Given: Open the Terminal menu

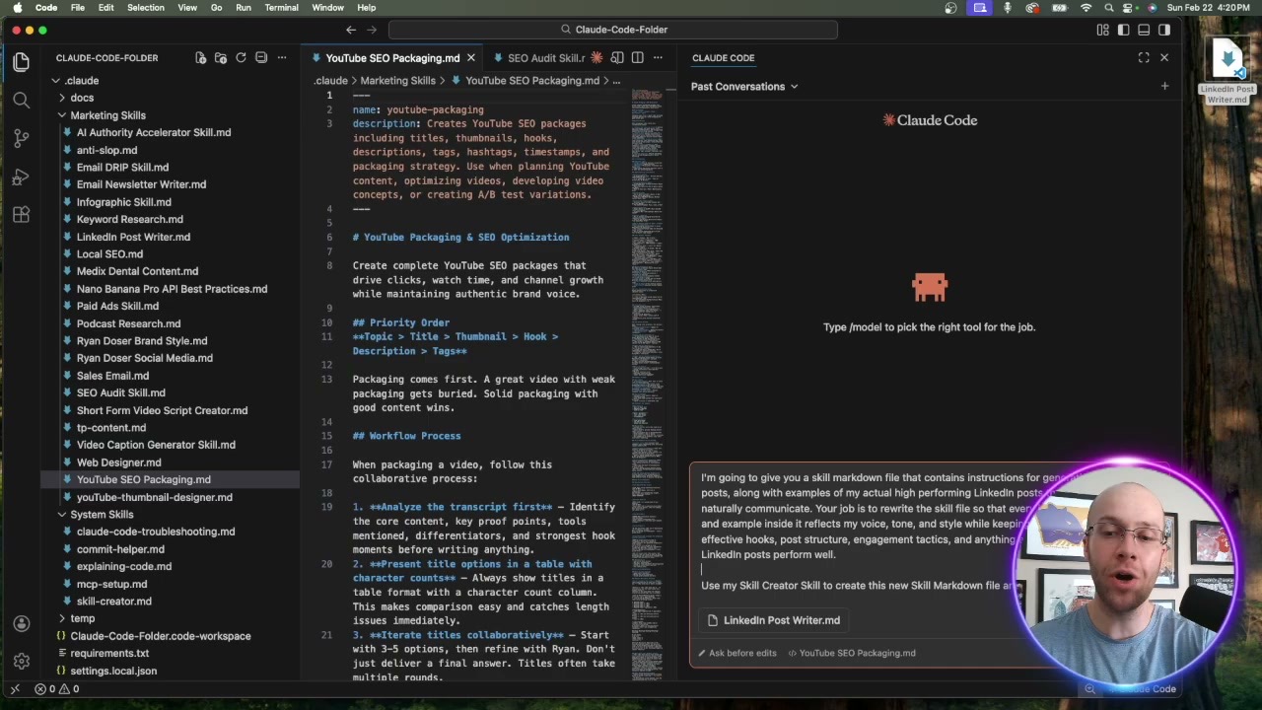Looking at the screenshot, I should 281,8.
